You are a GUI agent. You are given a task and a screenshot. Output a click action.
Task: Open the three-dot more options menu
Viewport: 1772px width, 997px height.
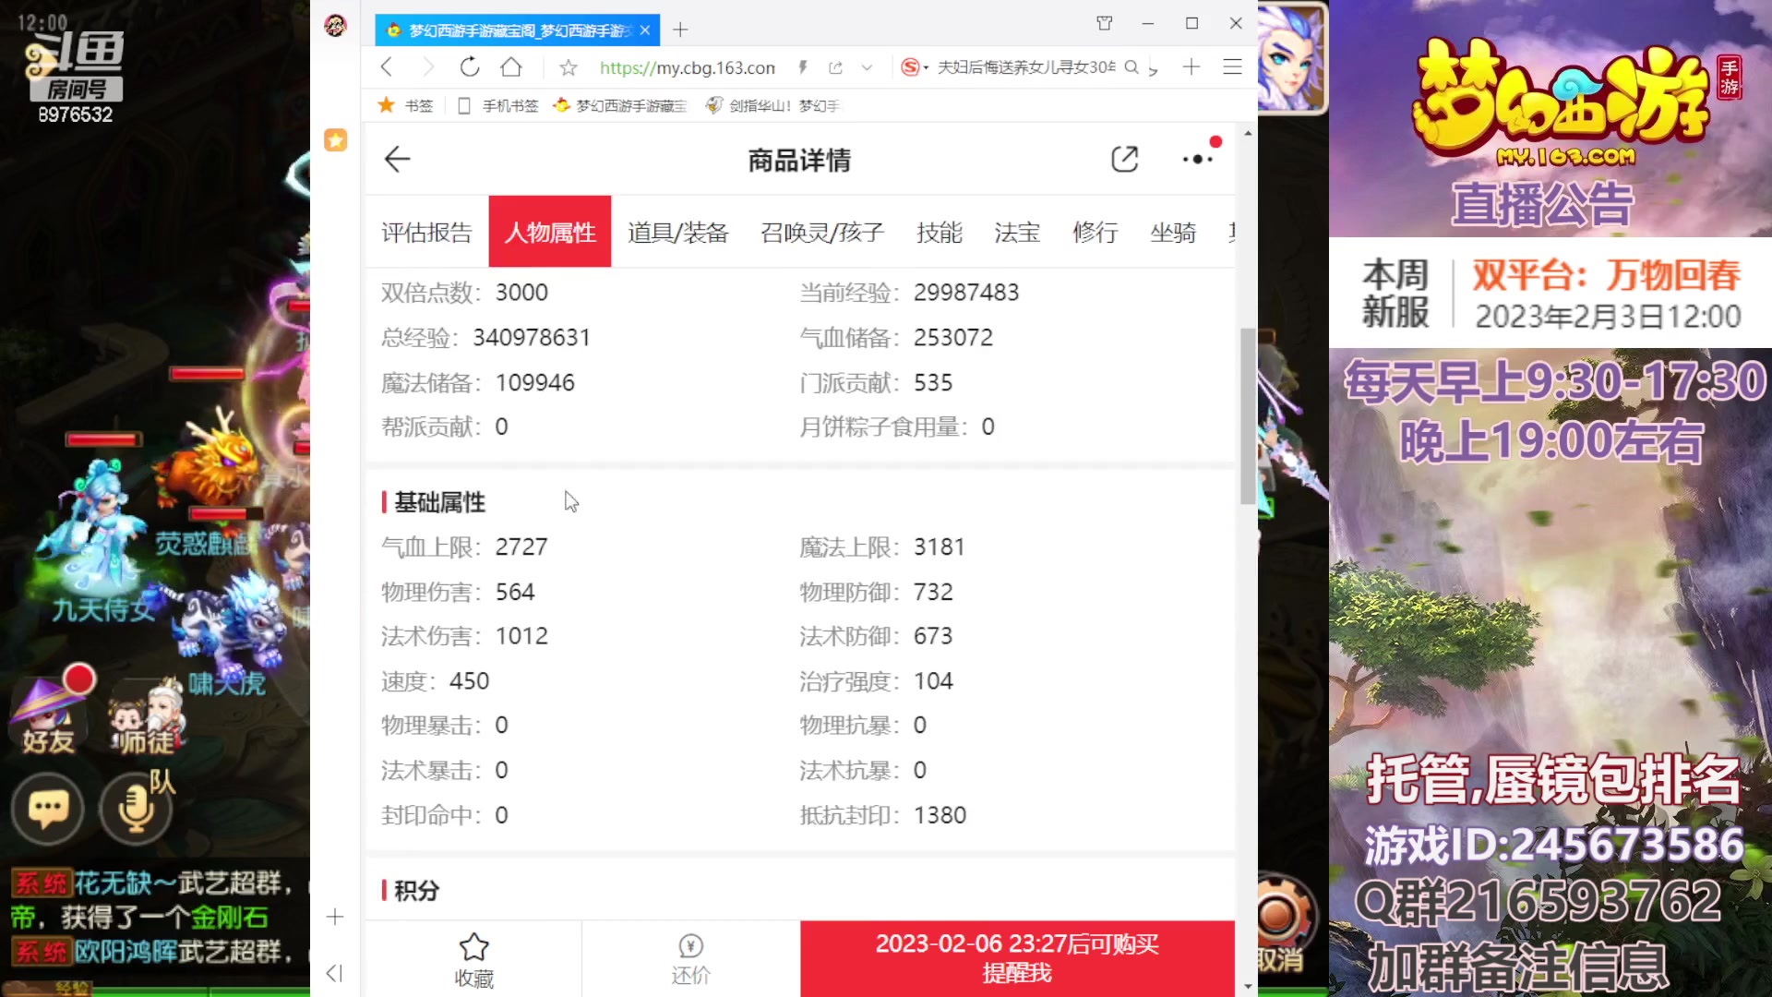click(1197, 160)
